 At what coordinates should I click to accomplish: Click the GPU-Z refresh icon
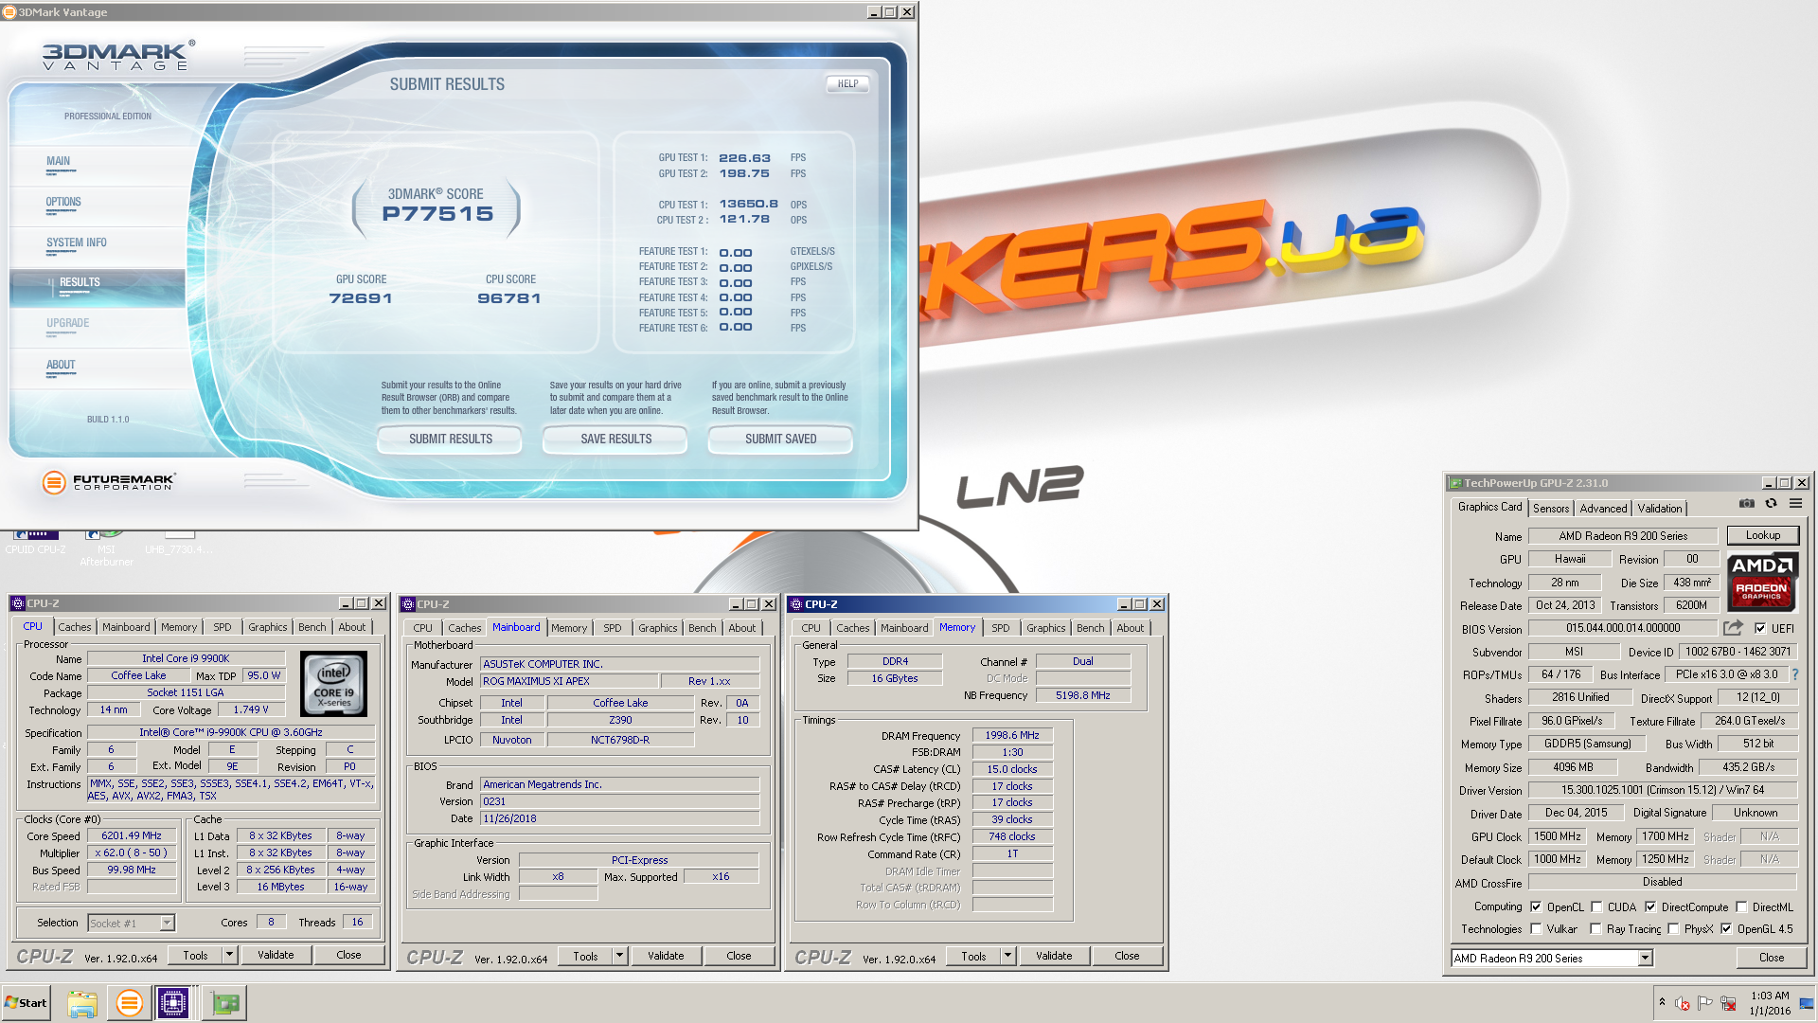1771,504
